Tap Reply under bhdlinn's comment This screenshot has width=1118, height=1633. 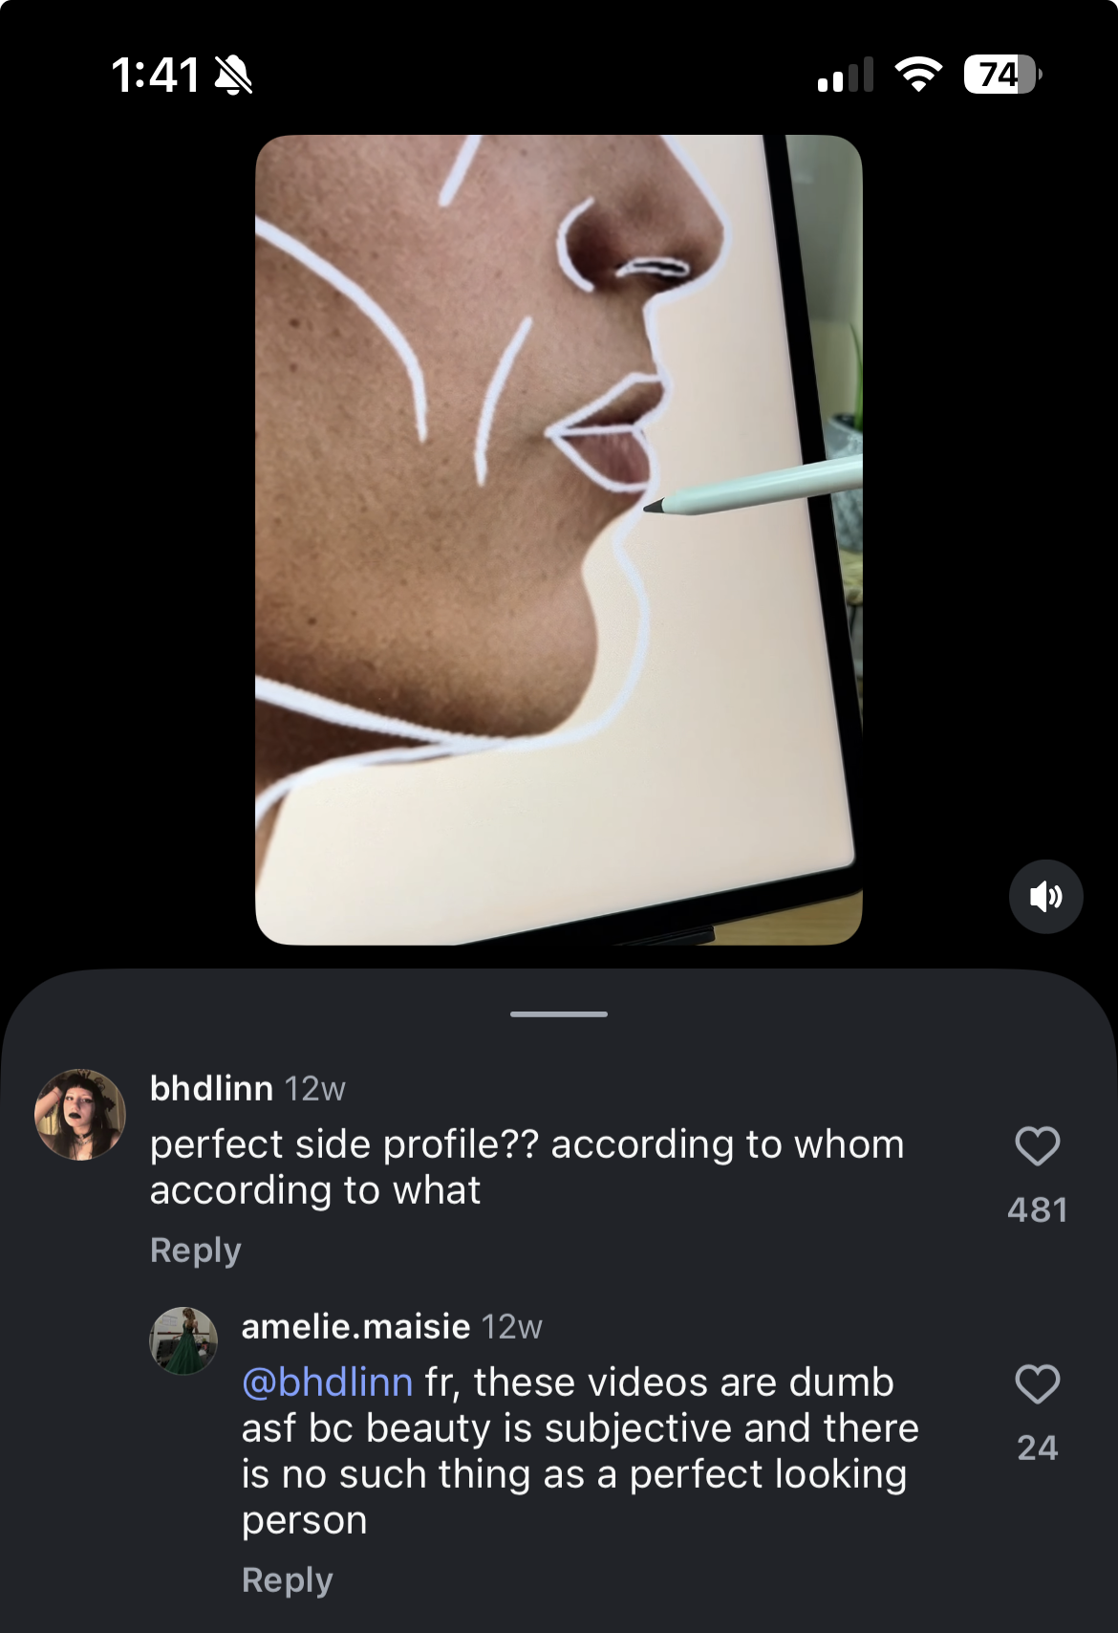click(x=196, y=1251)
